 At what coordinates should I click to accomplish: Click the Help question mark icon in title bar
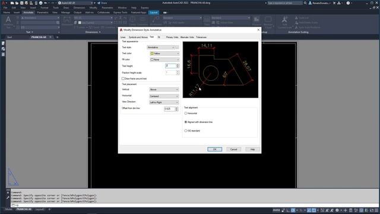(348, 3)
